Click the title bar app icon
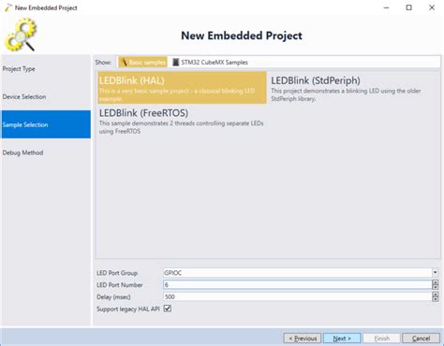Image resolution: width=444 pixels, height=346 pixels. tap(8, 7)
